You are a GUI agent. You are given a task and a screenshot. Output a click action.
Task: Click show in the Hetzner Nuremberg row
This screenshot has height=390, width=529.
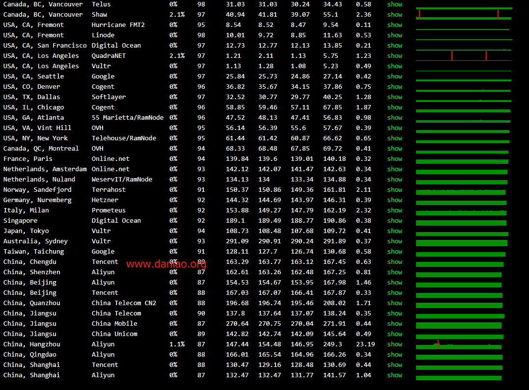click(x=394, y=200)
